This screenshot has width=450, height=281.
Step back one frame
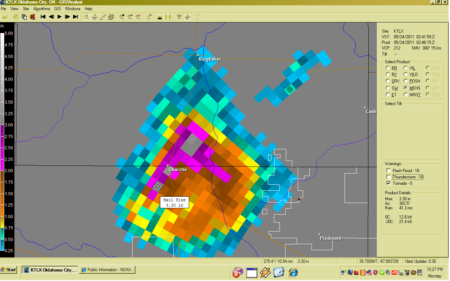pyautogui.click(x=51, y=17)
